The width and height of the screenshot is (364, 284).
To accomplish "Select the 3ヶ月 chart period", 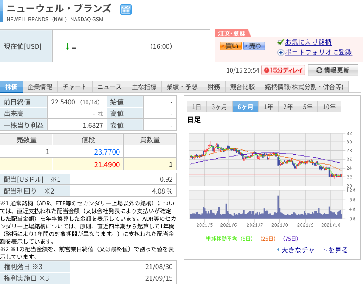I will (x=219, y=107).
